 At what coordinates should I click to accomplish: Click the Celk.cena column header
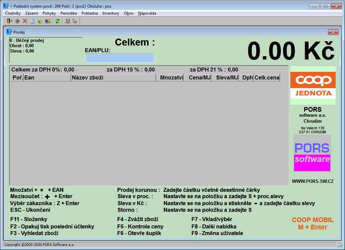pos(267,77)
